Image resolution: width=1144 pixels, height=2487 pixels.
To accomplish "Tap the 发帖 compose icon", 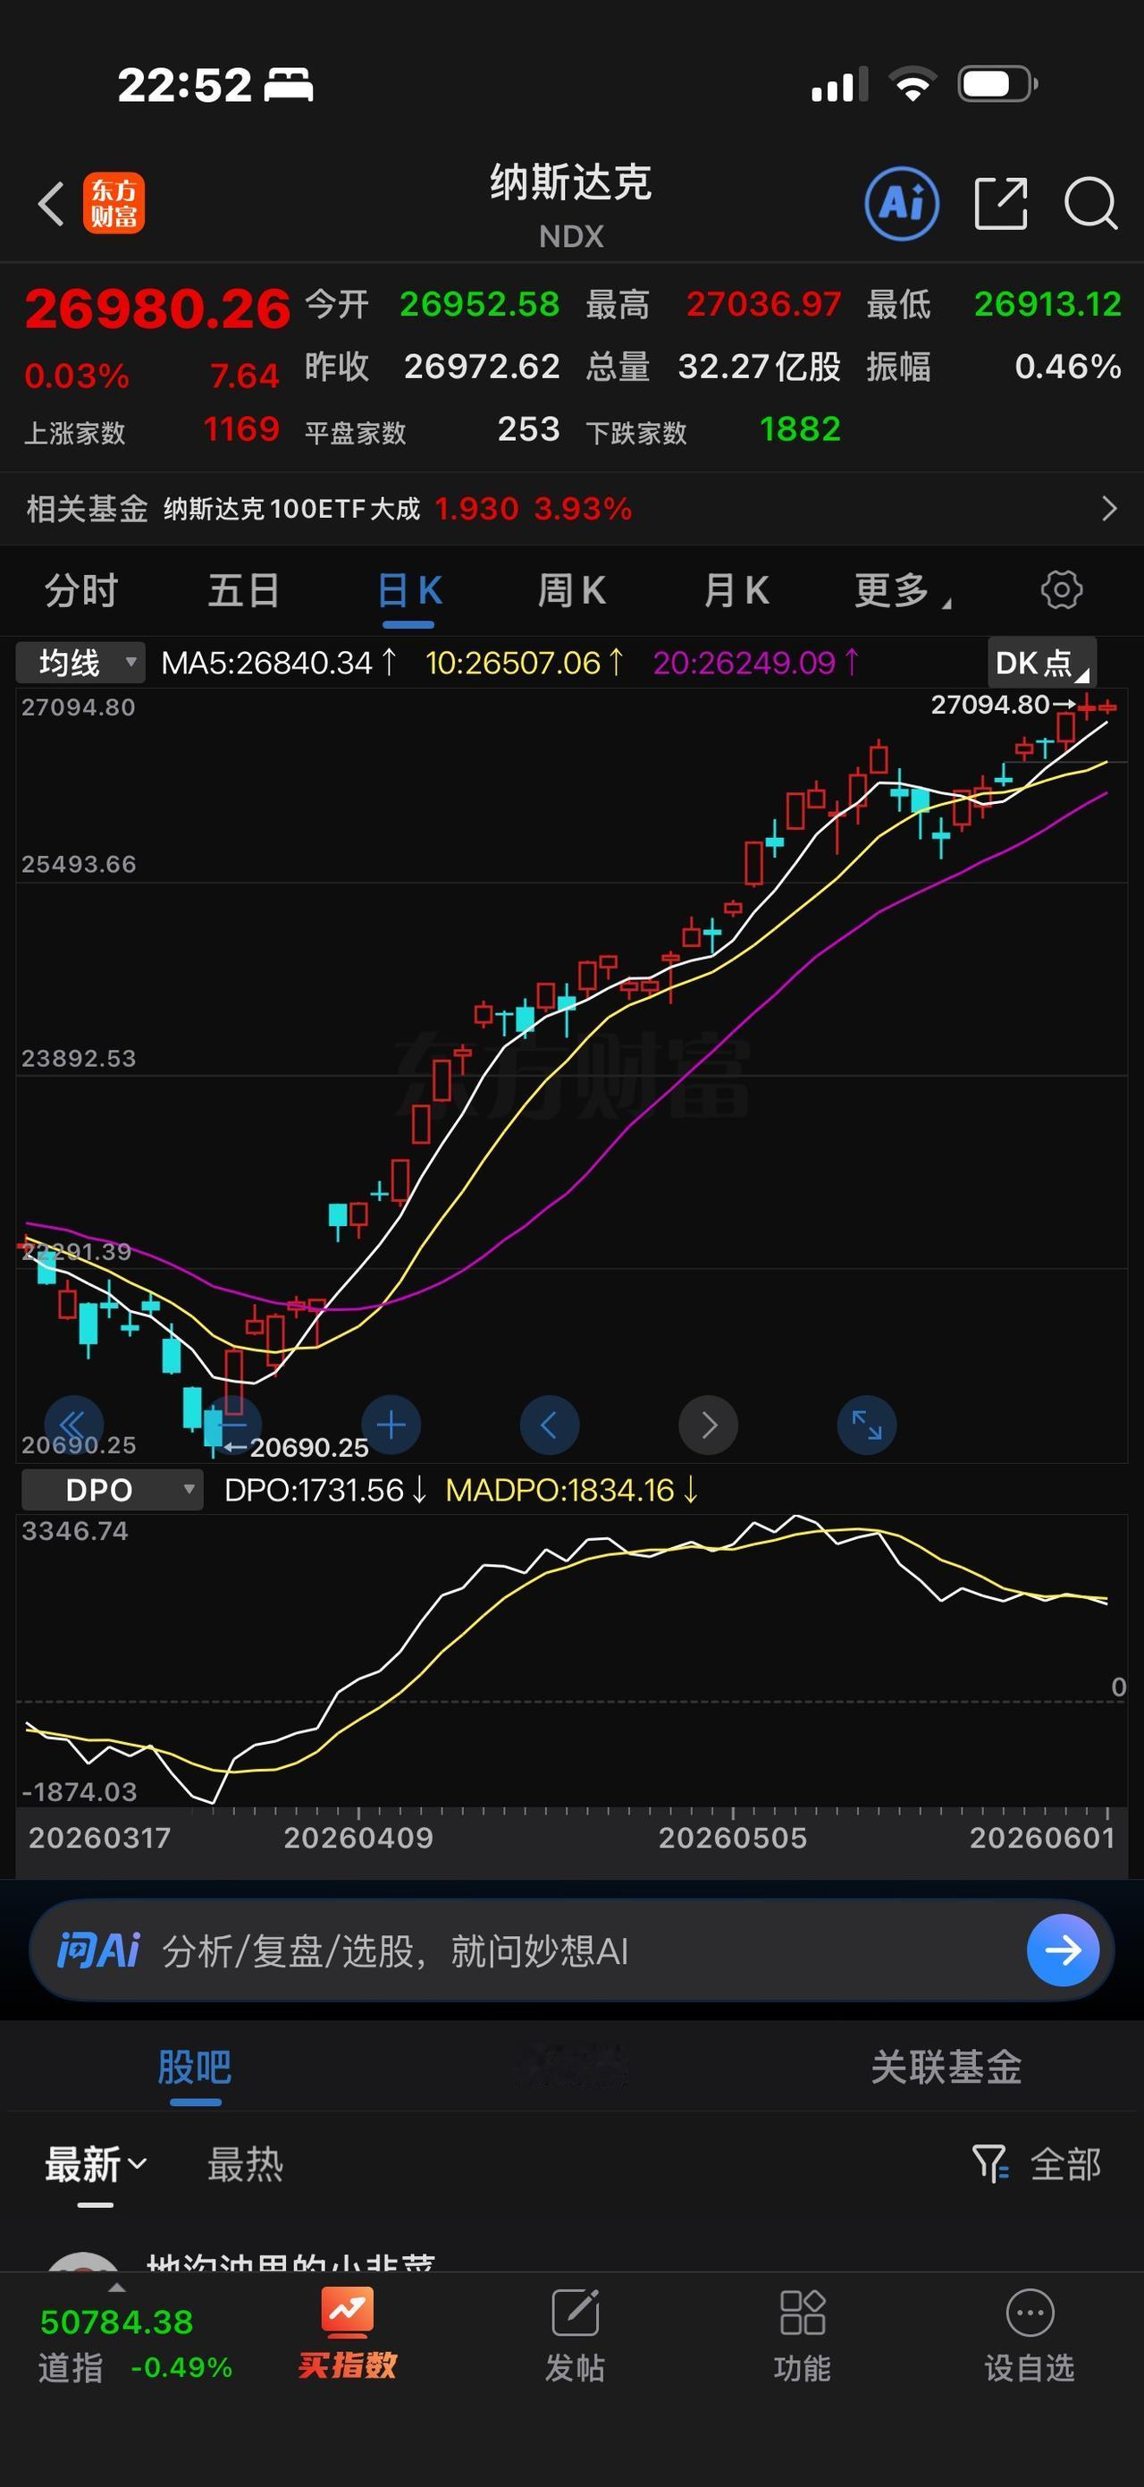I will 575,2313.
